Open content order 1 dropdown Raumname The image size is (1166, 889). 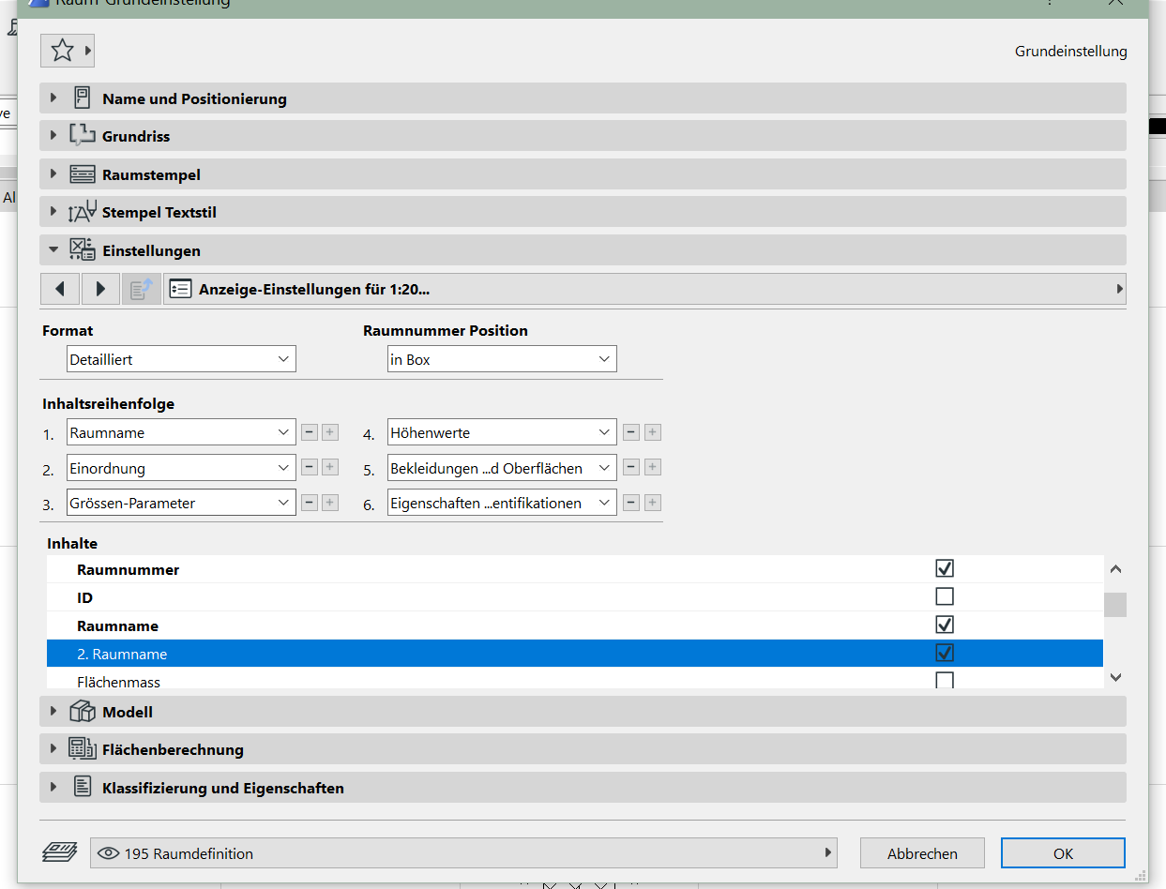(x=181, y=432)
